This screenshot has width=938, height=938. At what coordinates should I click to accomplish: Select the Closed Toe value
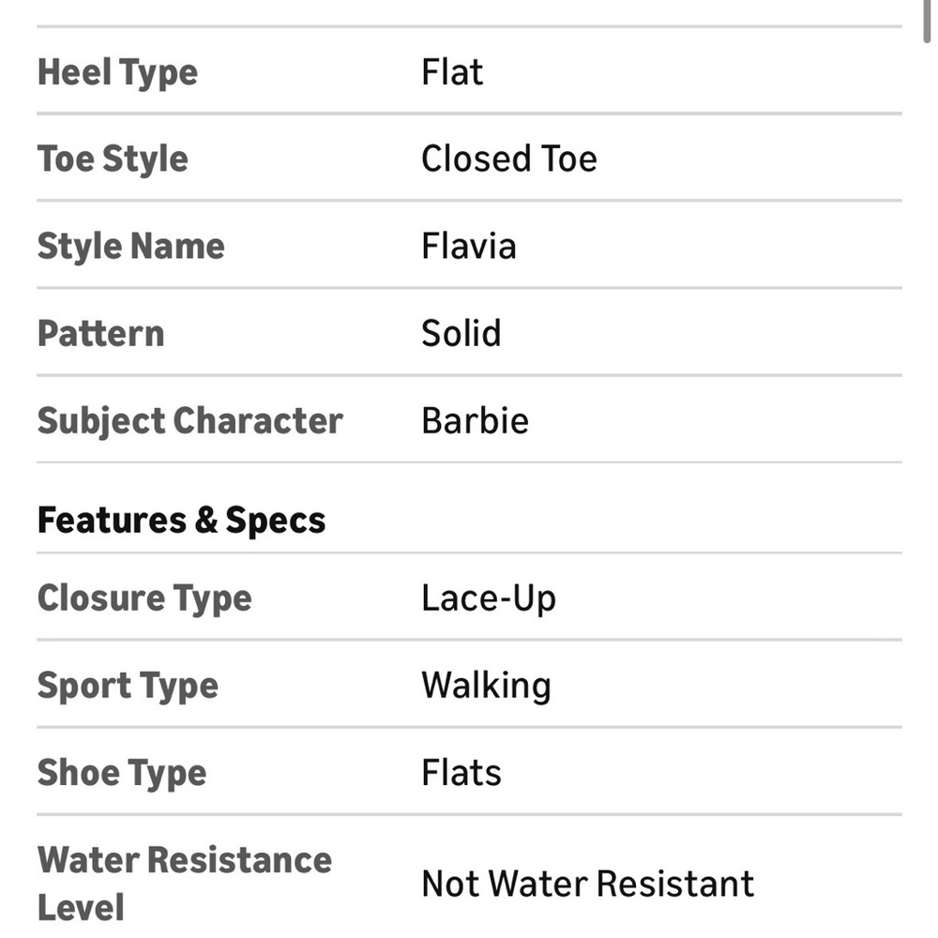click(x=508, y=159)
